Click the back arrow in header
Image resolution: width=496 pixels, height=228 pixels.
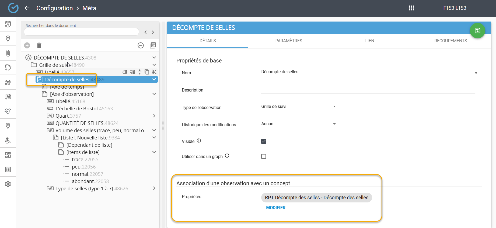[27, 8]
